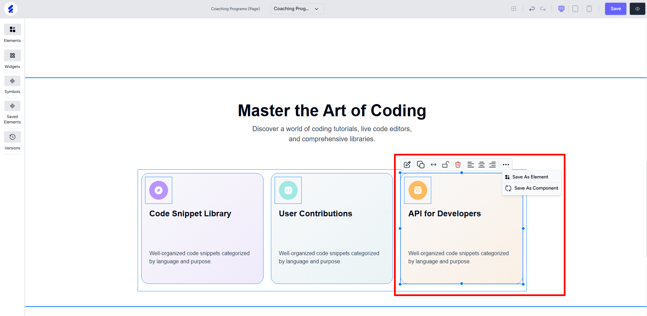Open the Versions history panel
Viewport: 647px width, 316px height.
coord(13,141)
